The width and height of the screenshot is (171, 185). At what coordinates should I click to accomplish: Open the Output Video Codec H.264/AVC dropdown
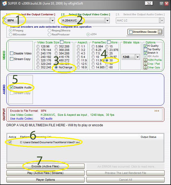(107, 21)
